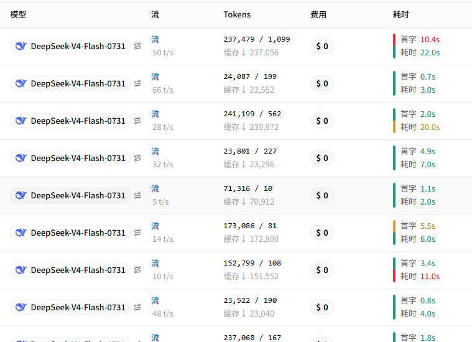
Task: Click the $ 0 cost badge in the 237,479 row
Action: click(322, 46)
